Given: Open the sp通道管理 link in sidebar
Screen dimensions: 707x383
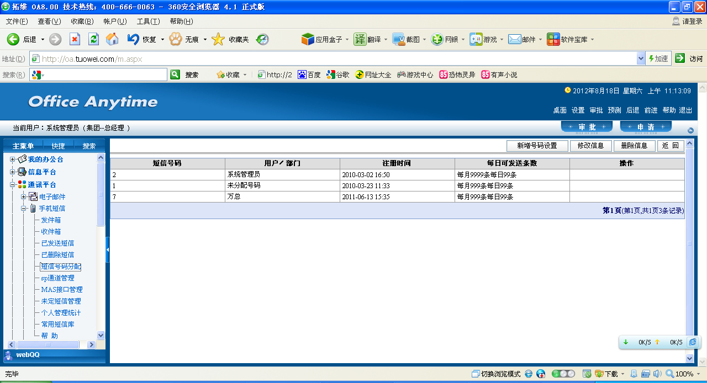Looking at the screenshot, I should tap(57, 278).
